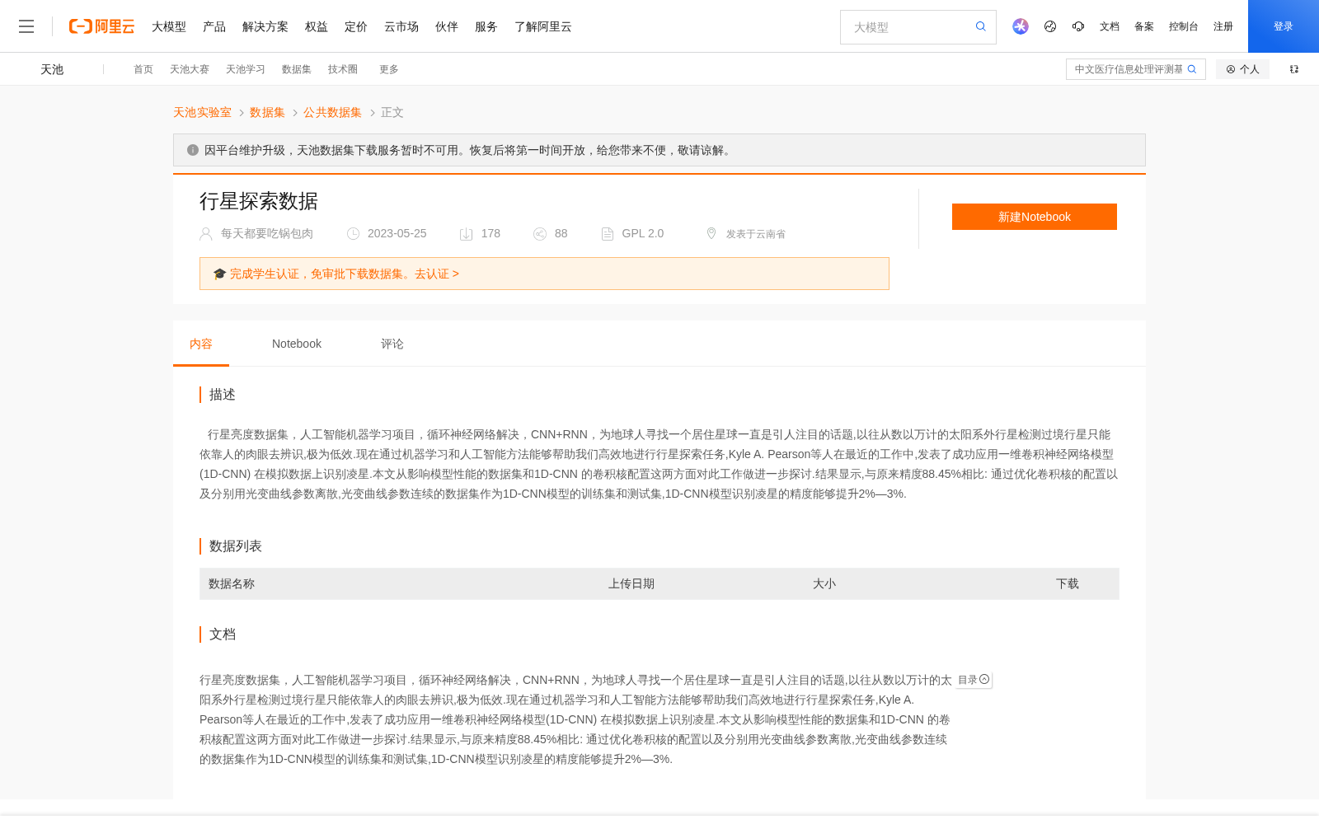Click the location pin icon
1319x824 pixels.
click(711, 234)
